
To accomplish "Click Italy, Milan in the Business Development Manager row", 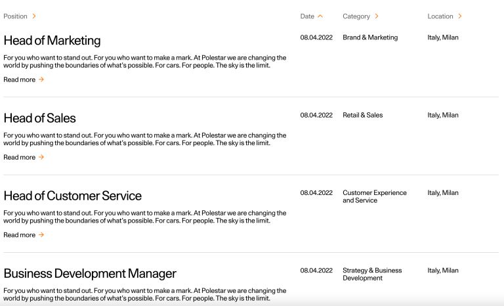I will 443,271.
